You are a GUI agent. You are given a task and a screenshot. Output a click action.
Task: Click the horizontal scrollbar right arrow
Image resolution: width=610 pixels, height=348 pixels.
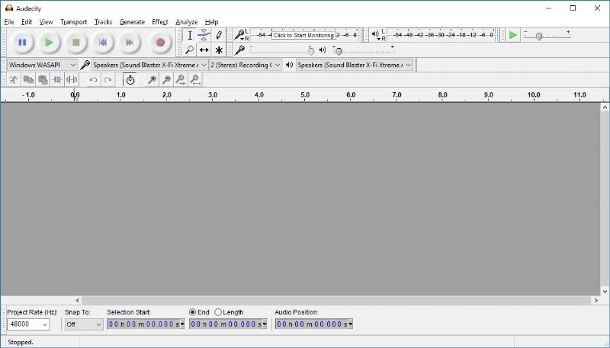point(596,300)
